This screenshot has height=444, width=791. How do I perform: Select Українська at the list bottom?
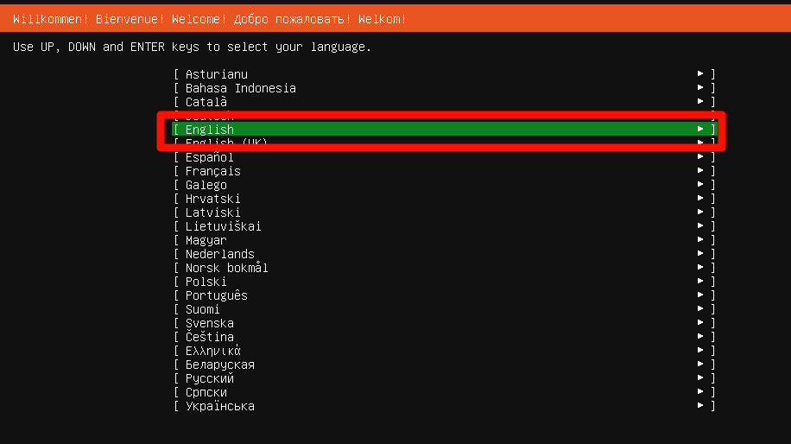click(x=219, y=406)
